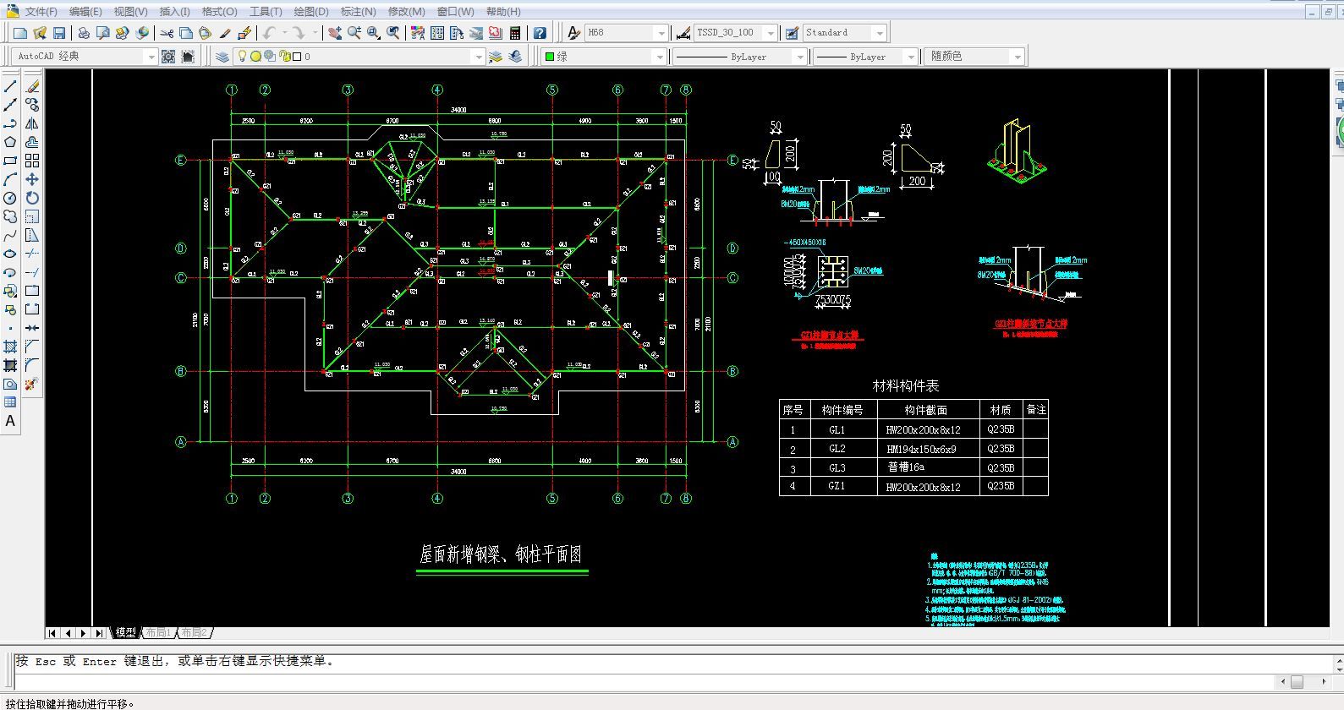Open Layer Properties Manager

click(222, 57)
